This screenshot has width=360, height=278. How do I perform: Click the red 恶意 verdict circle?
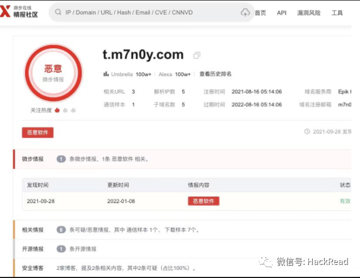(x=53, y=73)
